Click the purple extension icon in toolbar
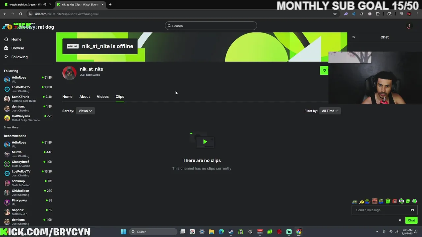 [346, 14]
